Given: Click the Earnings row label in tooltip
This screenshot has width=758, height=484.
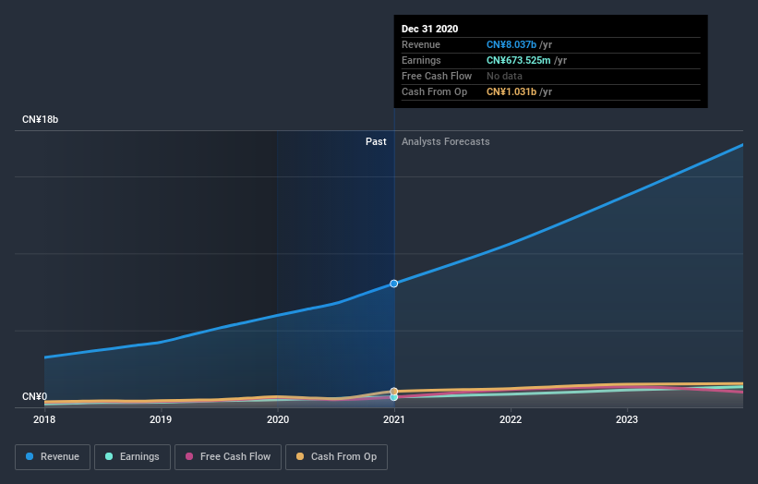Looking at the screenshot, I should (421, 60).
